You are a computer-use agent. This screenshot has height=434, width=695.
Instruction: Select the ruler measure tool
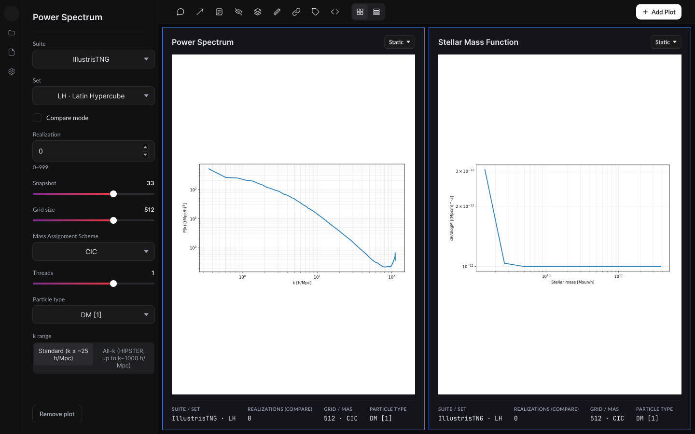[x=277, y=12]
